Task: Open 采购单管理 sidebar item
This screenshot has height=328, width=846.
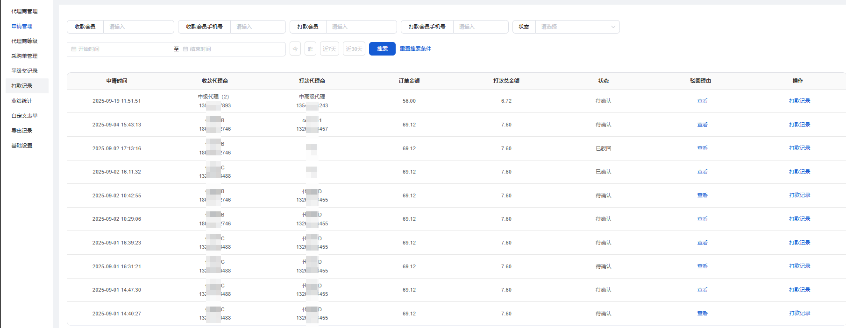Action: click(x=24, y=56)
